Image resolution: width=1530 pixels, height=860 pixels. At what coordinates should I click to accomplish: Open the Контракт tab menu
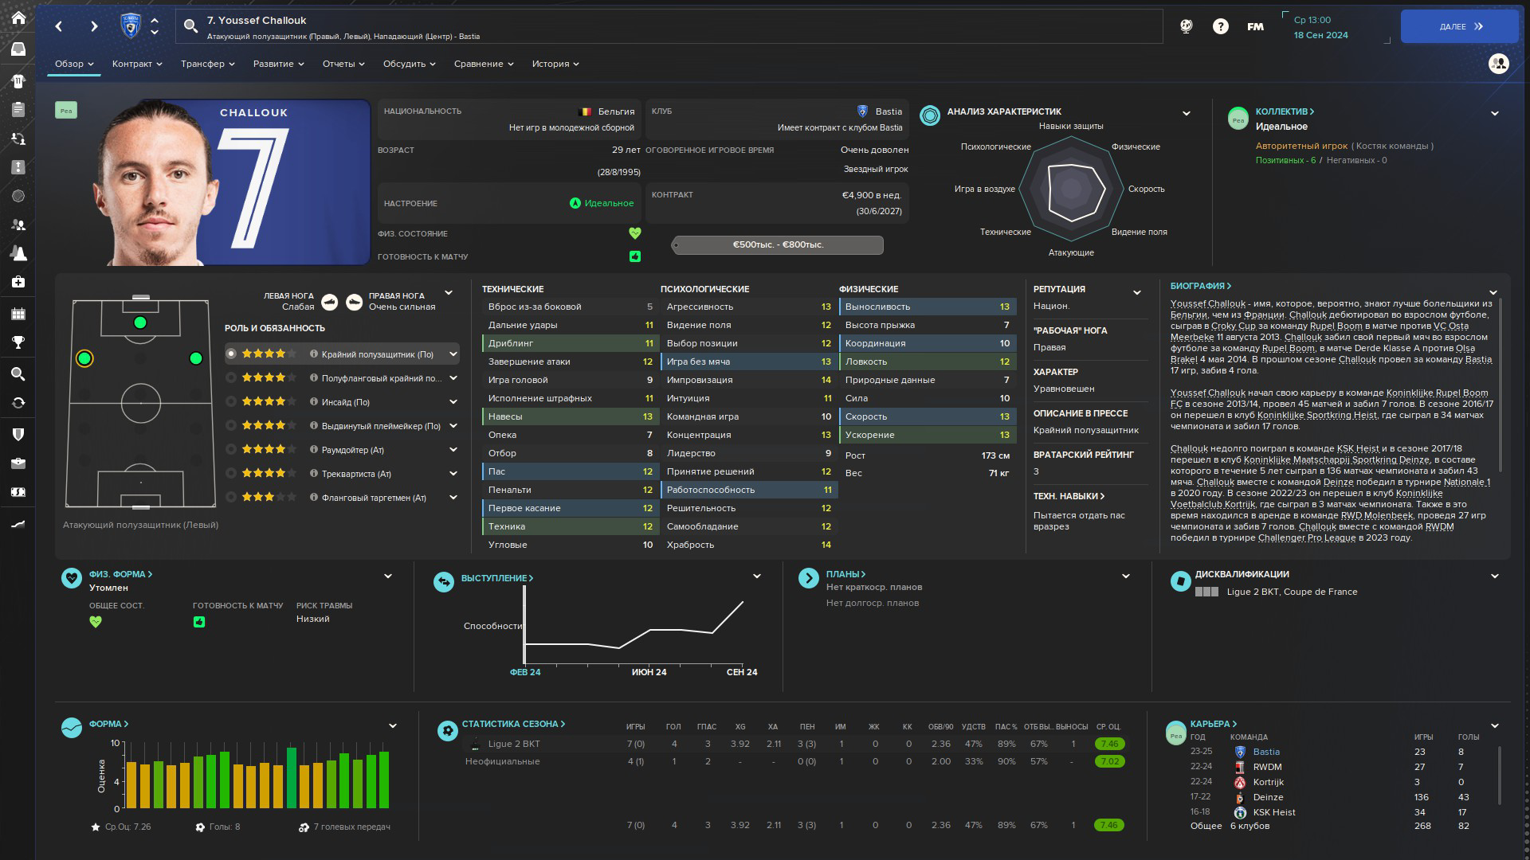pyautogui.click(x=137, y=64)
